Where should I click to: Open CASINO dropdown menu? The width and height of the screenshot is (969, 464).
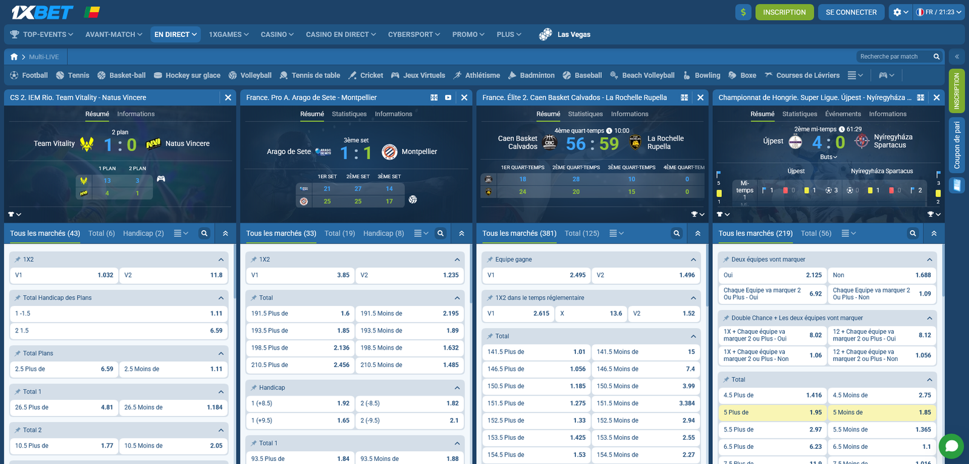click(277, 35)
